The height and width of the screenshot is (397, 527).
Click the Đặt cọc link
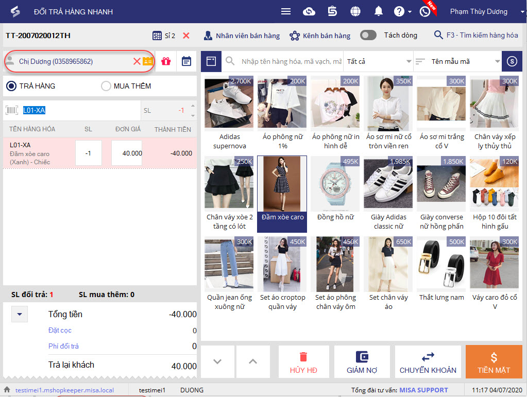(60, 330)
